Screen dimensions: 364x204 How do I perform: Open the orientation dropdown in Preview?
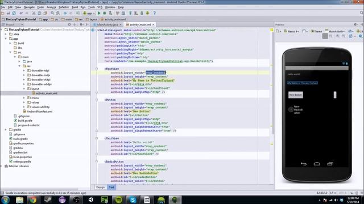[305, 31]
